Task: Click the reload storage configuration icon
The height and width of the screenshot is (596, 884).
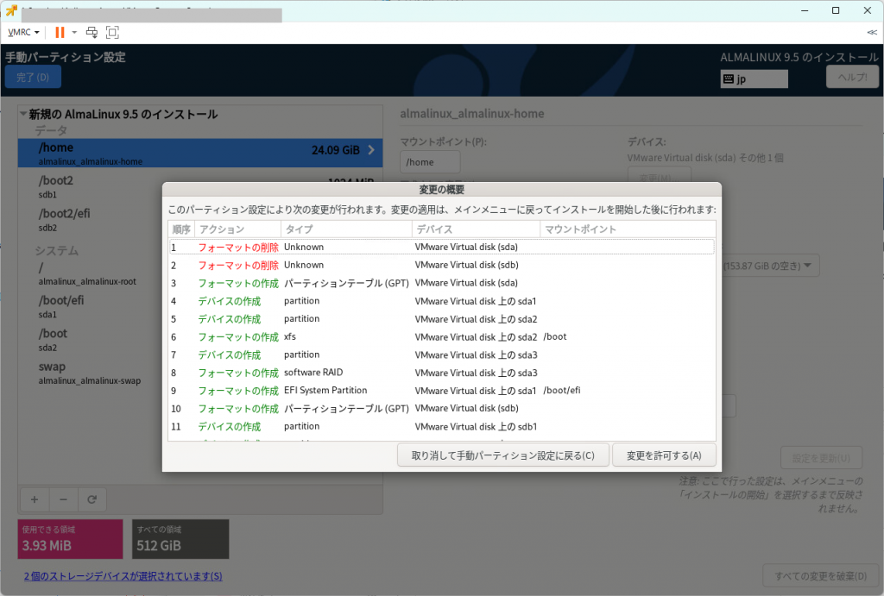Action: 92,499
